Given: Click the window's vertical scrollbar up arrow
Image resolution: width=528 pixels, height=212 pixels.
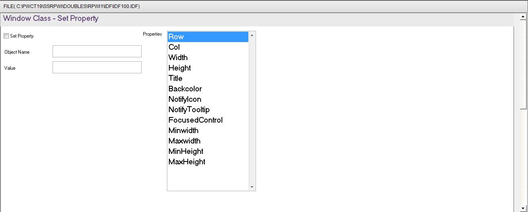Looking at the screenshot, I should (523, 17).
